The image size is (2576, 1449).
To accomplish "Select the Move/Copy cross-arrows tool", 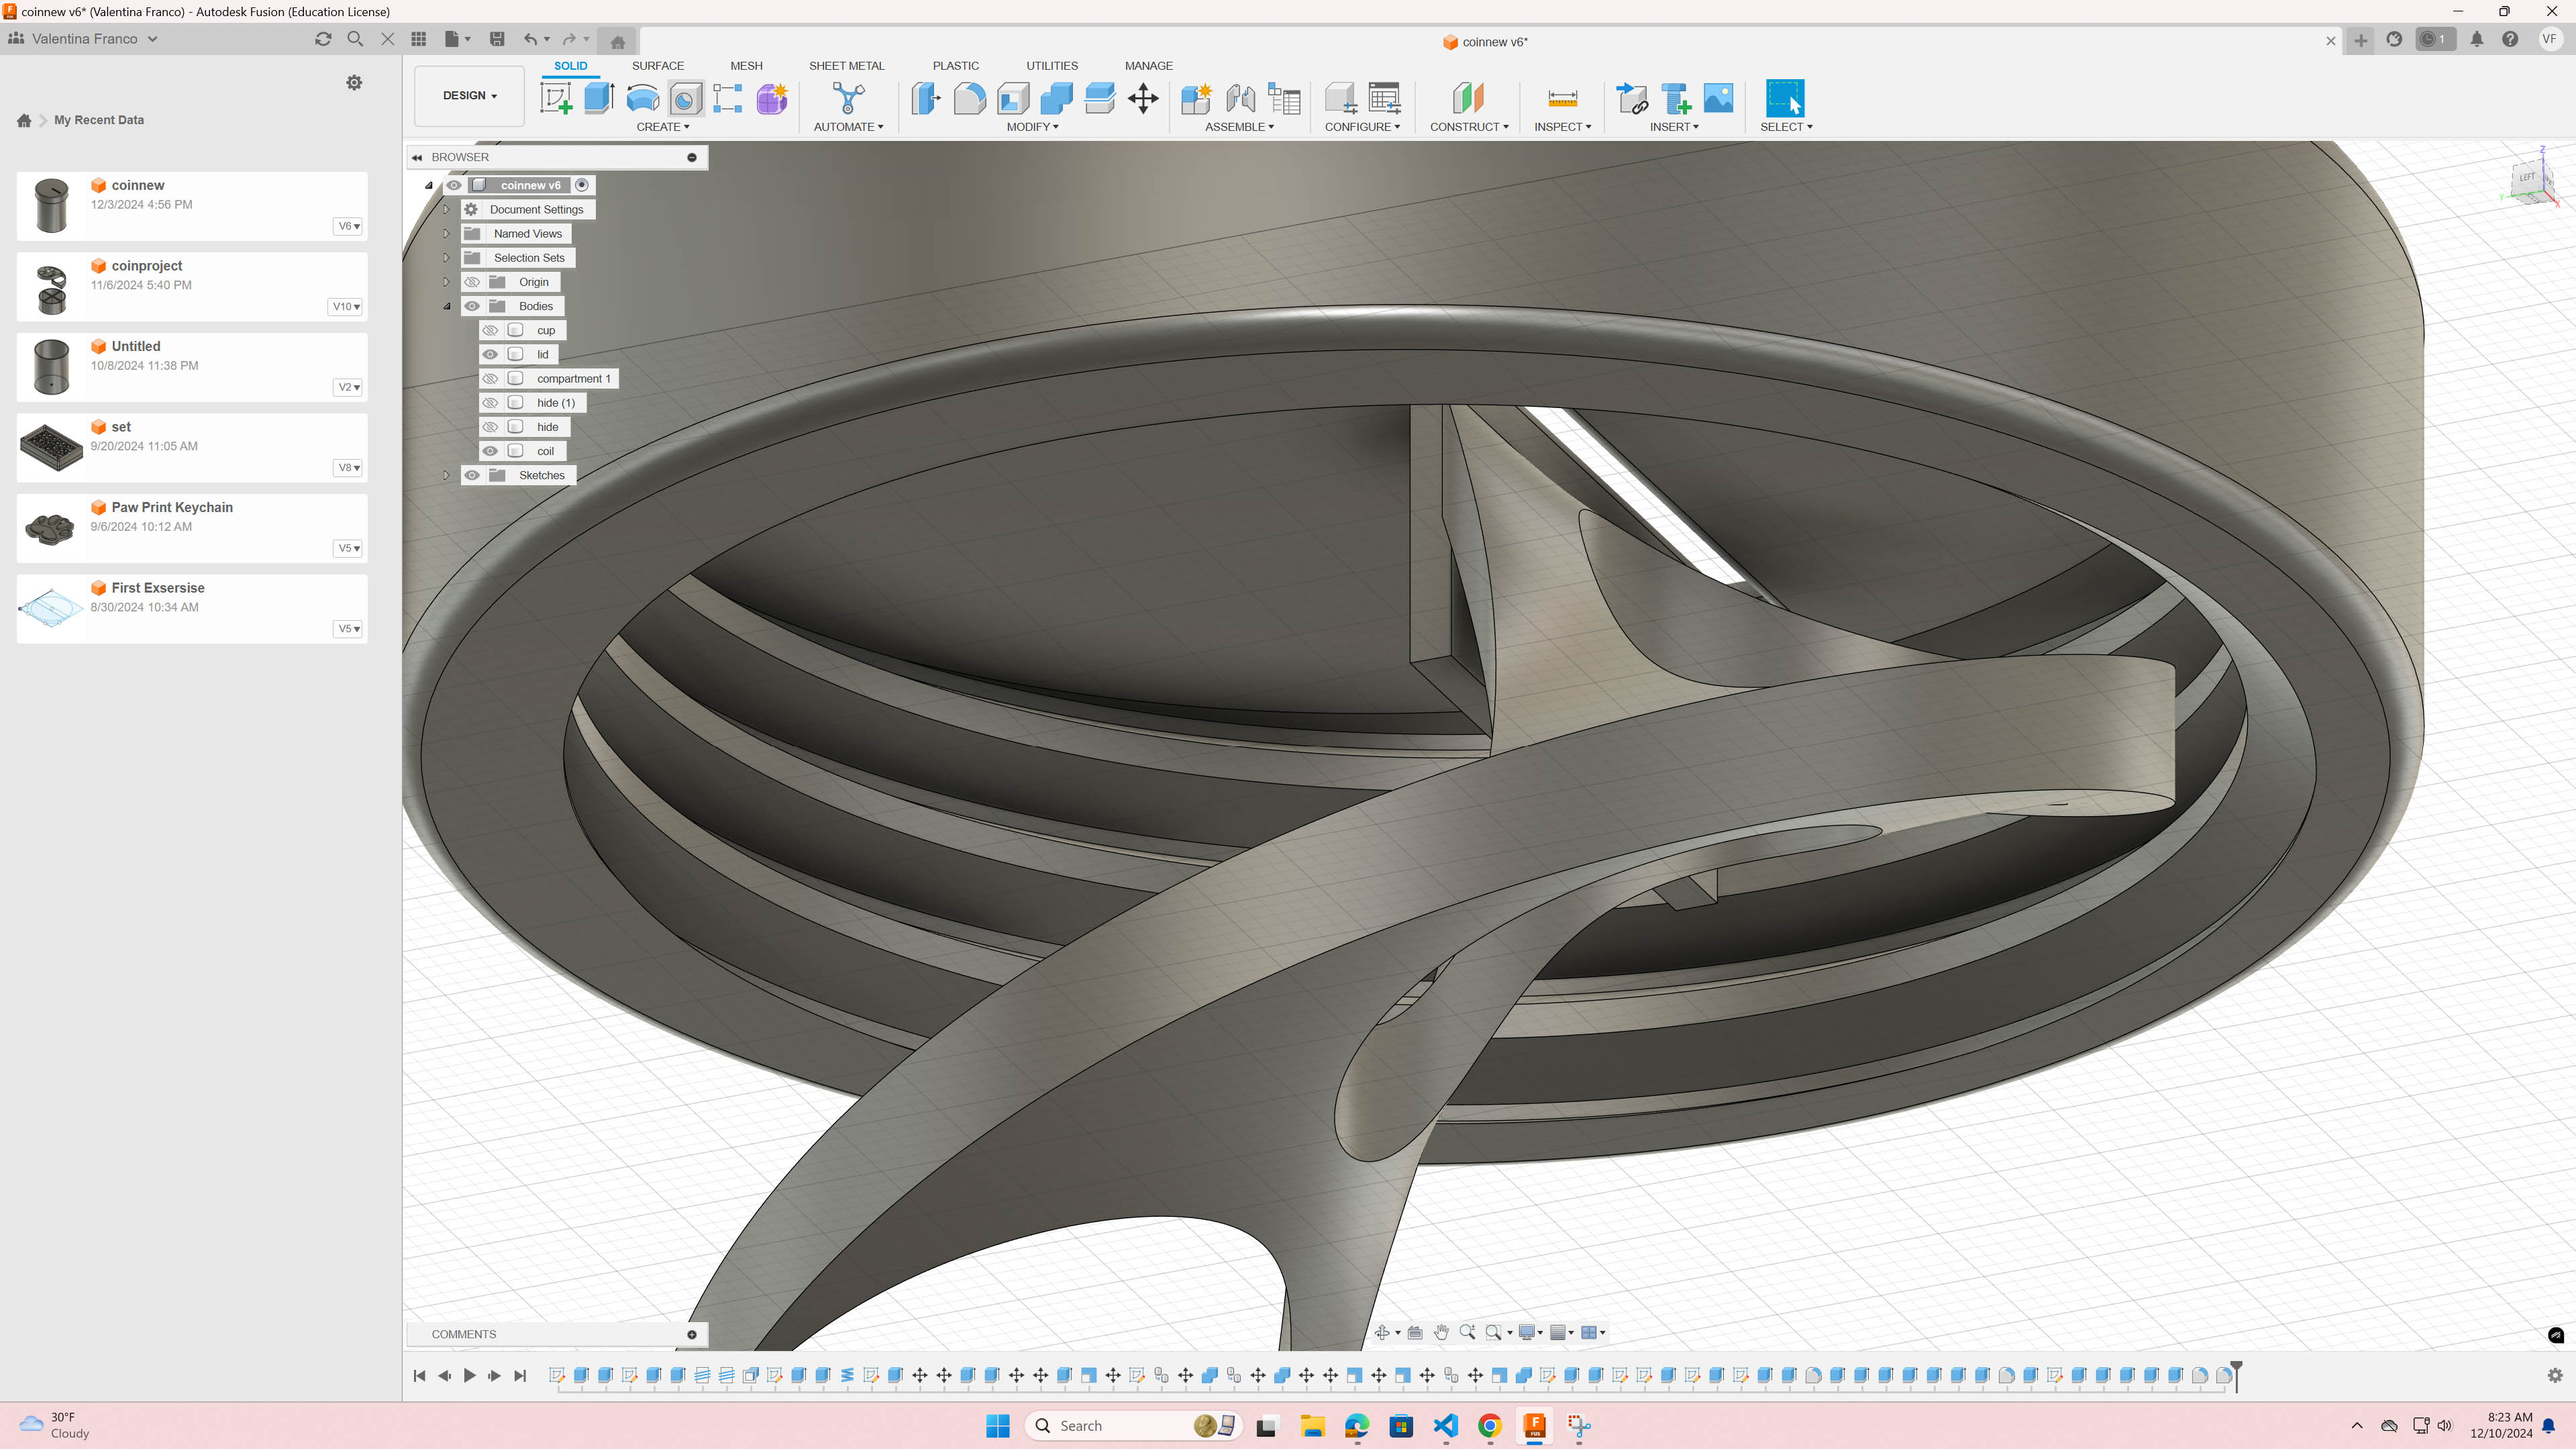I will pos(1143,98).
